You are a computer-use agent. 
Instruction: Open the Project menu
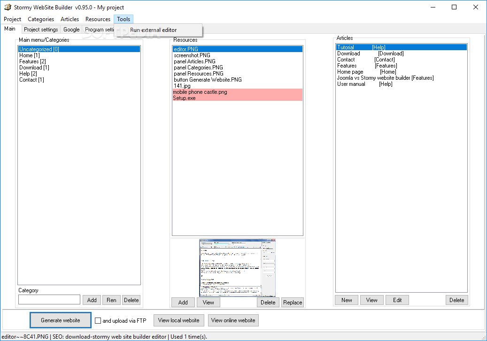(x=12, y=19)
